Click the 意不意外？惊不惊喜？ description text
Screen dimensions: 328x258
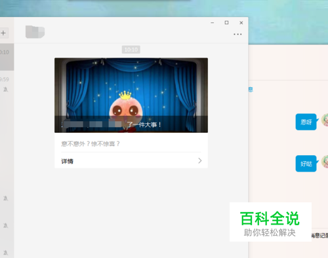click(91, 144)
